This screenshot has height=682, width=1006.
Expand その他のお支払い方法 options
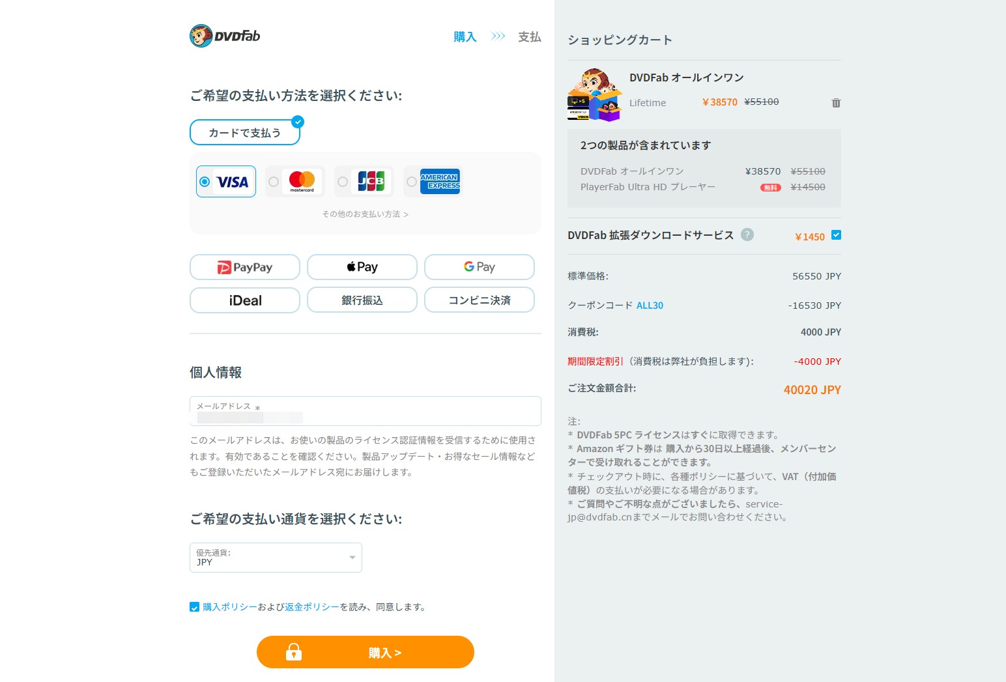coord(366,214)
